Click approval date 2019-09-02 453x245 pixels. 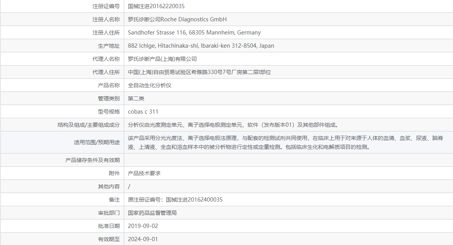coord(143,226)
